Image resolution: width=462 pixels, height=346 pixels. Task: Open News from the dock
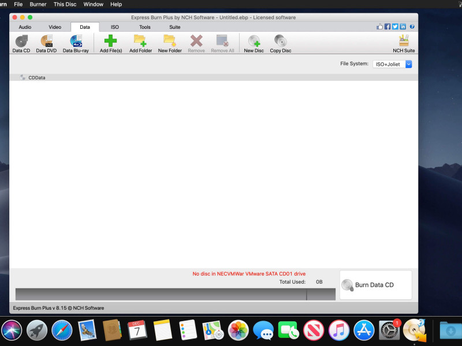(314, 330)
